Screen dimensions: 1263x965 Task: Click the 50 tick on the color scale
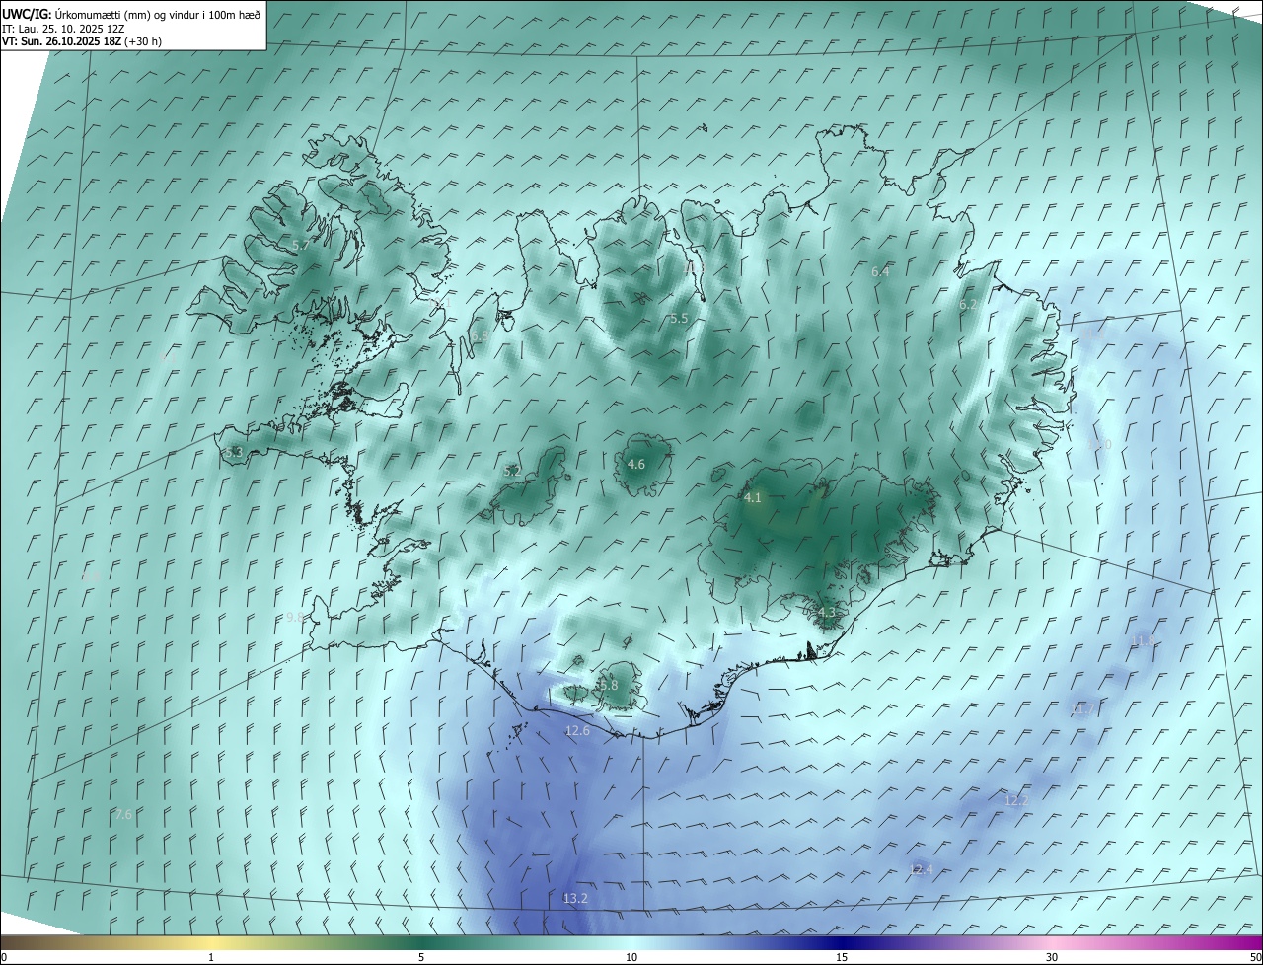[1255, 957]
